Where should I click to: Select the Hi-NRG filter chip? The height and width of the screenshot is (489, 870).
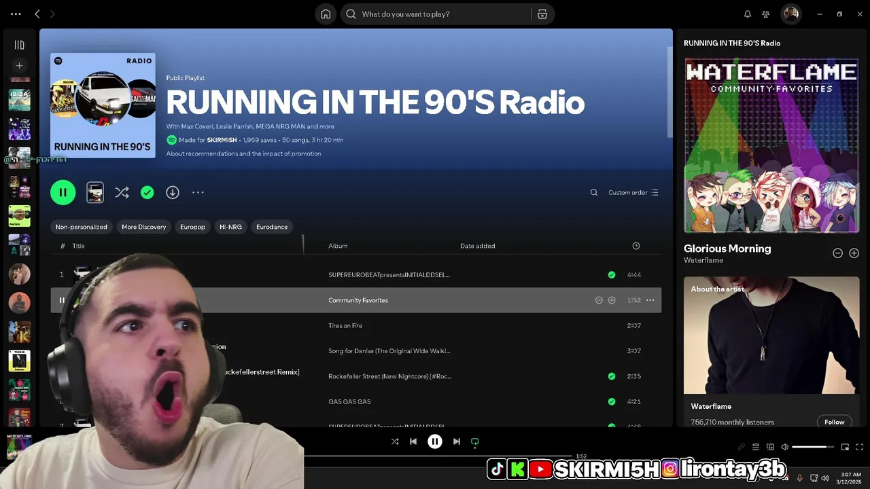[230, 227]
